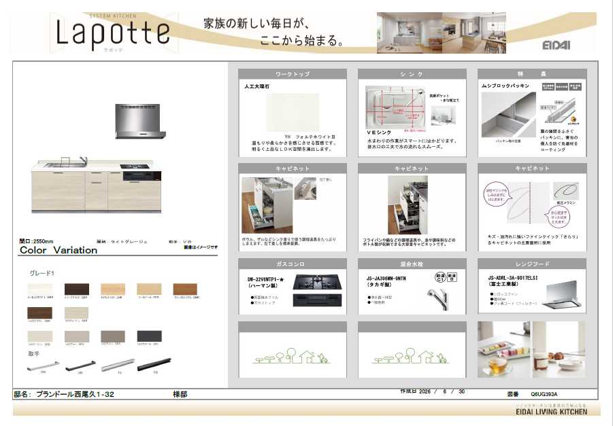Click the Fuji Industrial range hood image

point(564,294)
